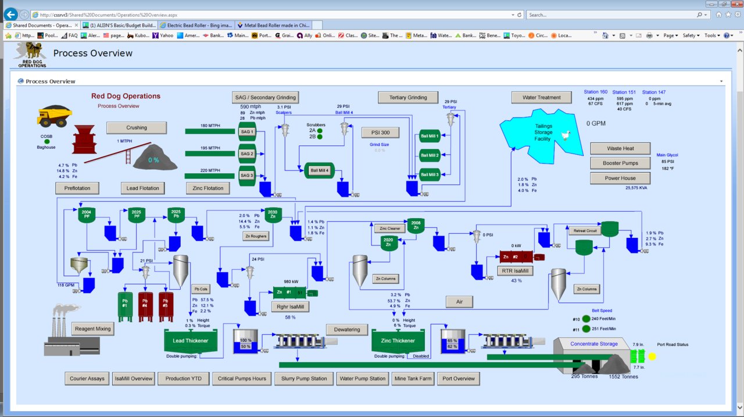Switch to Electric Bead Roller Bing tab
This screenshot has height=417, width=744.
tap(196, 25)
